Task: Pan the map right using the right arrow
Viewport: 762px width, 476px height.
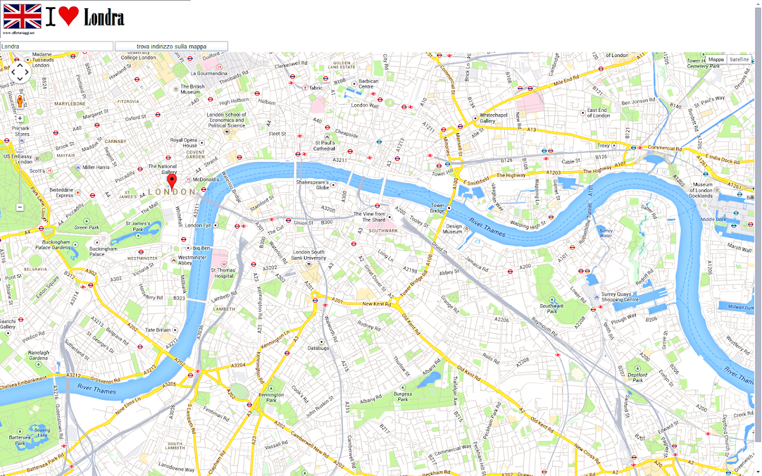Action: (27, 73)
